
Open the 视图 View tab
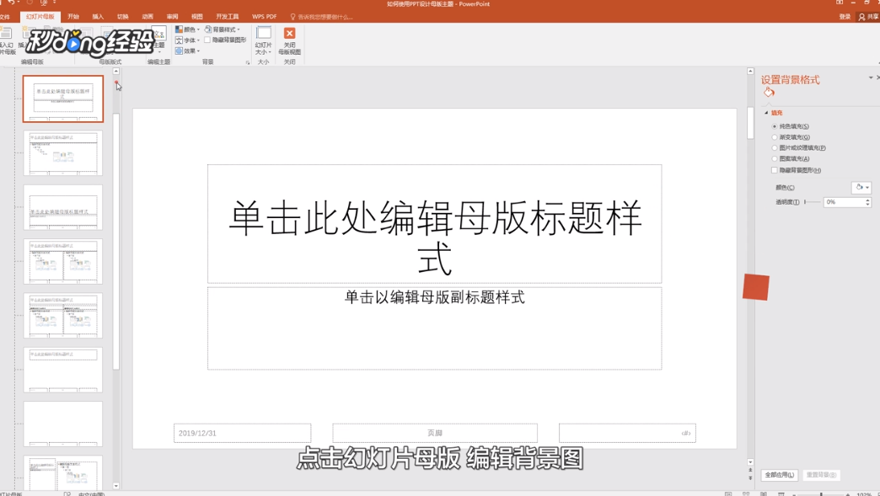tap(197, 17)
